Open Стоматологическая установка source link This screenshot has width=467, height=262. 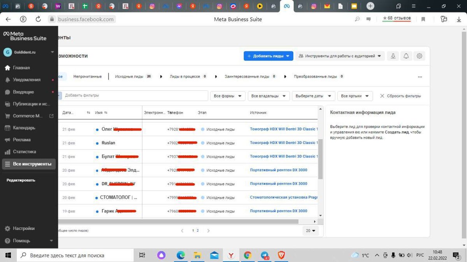[x=284, y=198]
